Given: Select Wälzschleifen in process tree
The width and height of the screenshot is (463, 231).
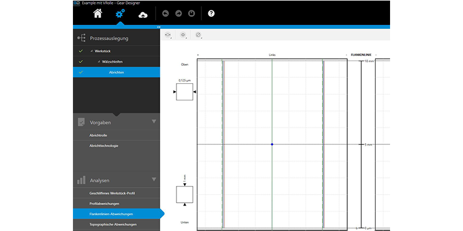Looking at the screenshot, I should click(112, 62).
